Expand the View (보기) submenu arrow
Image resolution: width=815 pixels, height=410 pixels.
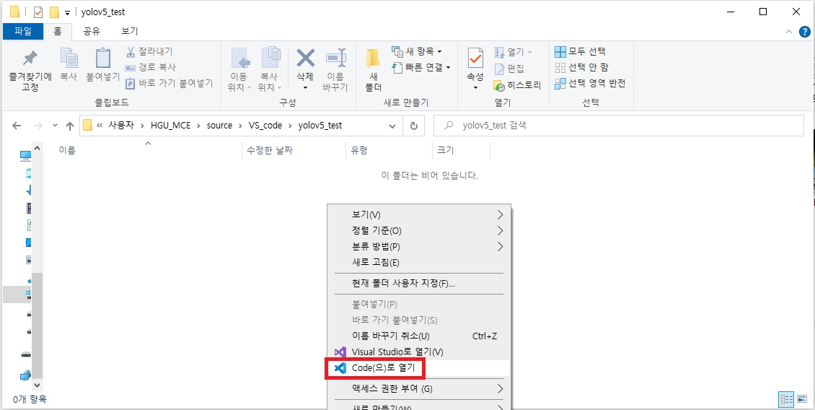coord(500,215)
